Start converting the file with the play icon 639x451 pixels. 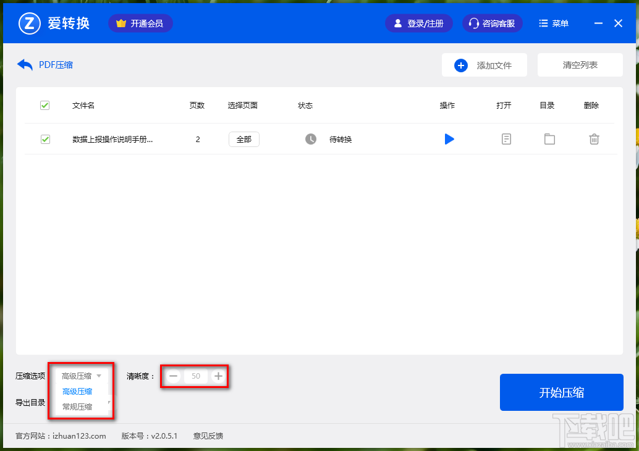449,139
